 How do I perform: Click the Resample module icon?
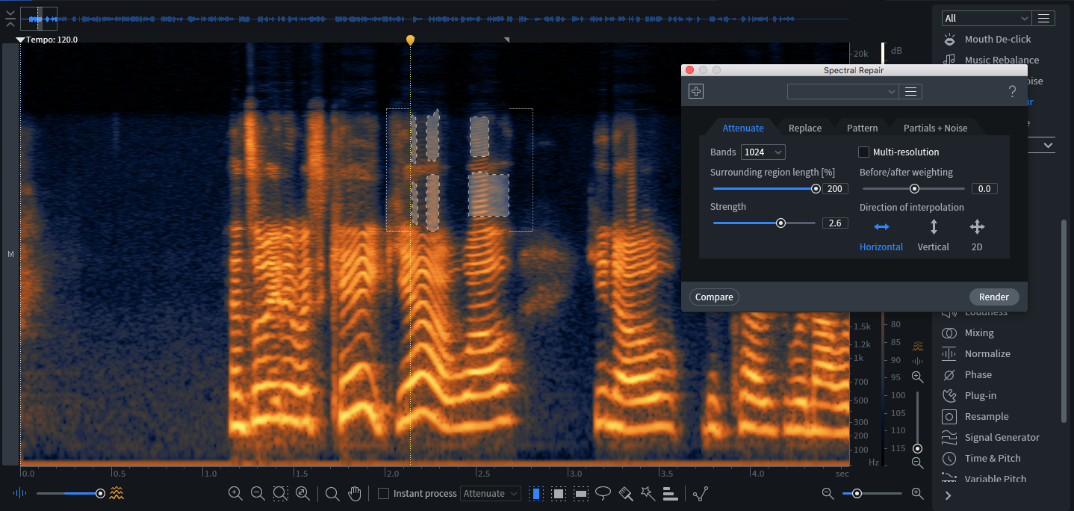[x=949, y=417]
